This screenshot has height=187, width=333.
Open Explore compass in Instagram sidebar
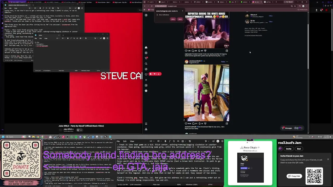pos(146,69)
